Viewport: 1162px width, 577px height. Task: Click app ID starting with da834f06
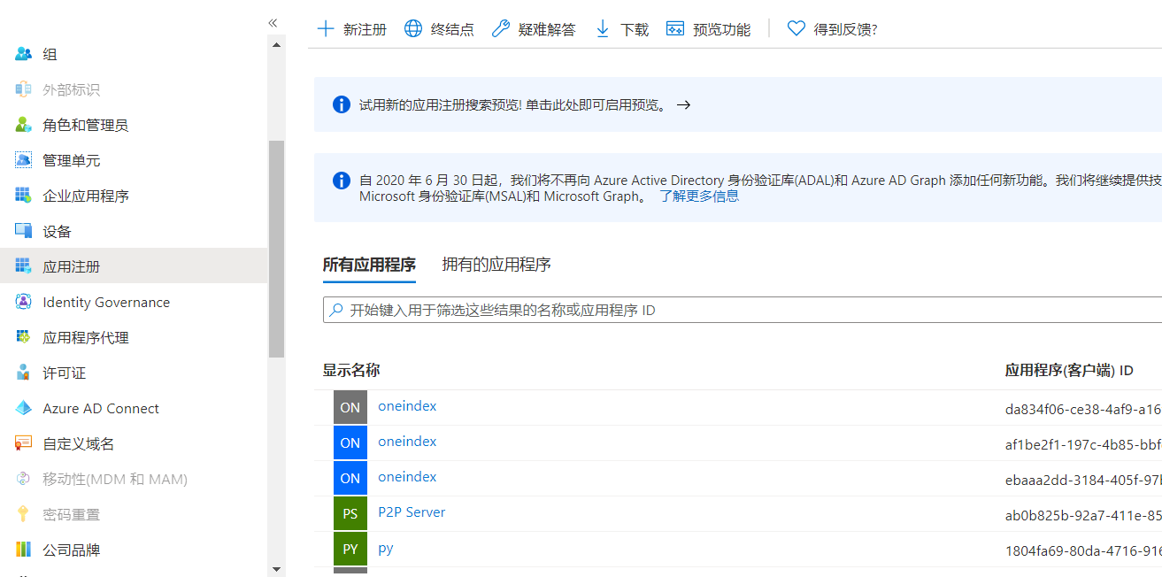1083,408
